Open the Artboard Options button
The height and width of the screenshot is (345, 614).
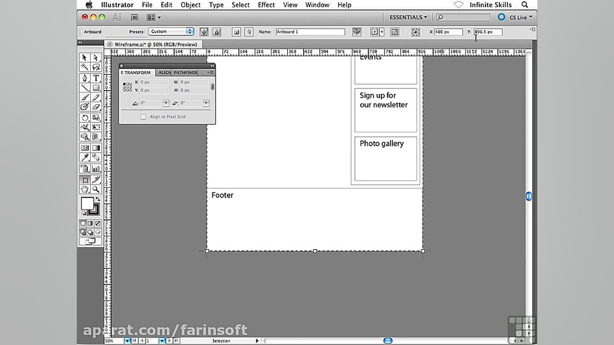[x=395, y=32]
